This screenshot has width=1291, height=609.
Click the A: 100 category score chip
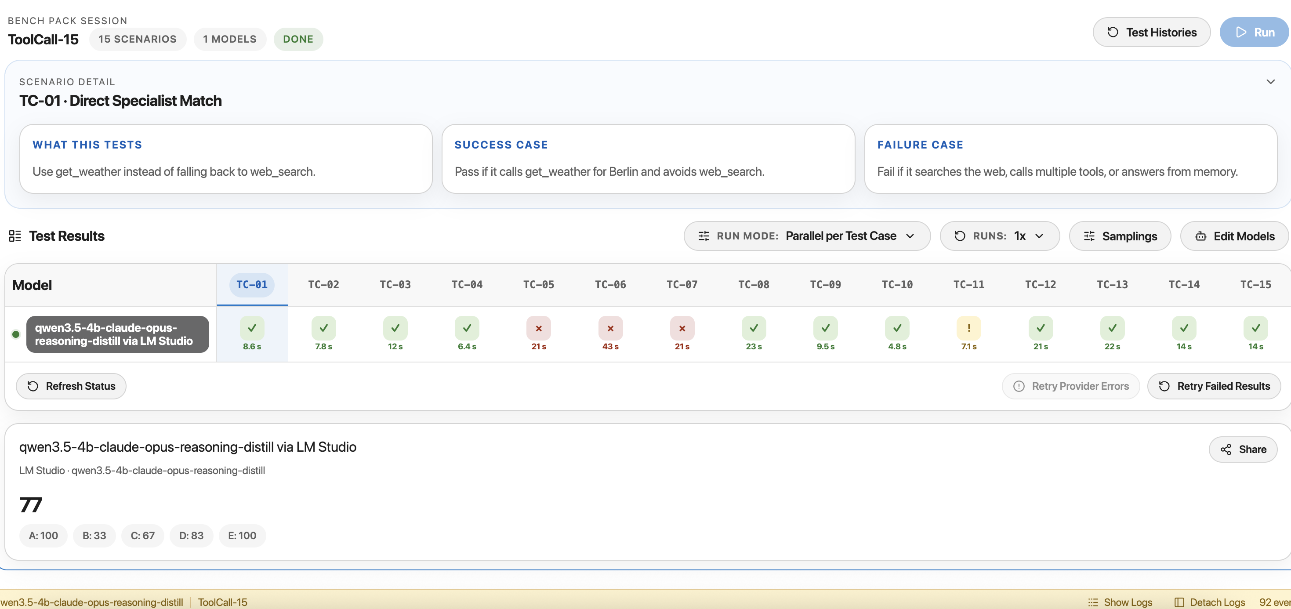point(43,536)
